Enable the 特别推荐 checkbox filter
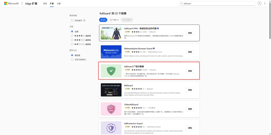This screenshot has height=135, width=271. pyautogui.click(x=72, y=20)
